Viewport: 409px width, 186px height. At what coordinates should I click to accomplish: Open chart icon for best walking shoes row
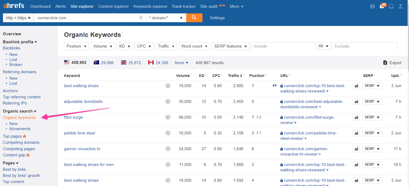(x=356, y=86)
